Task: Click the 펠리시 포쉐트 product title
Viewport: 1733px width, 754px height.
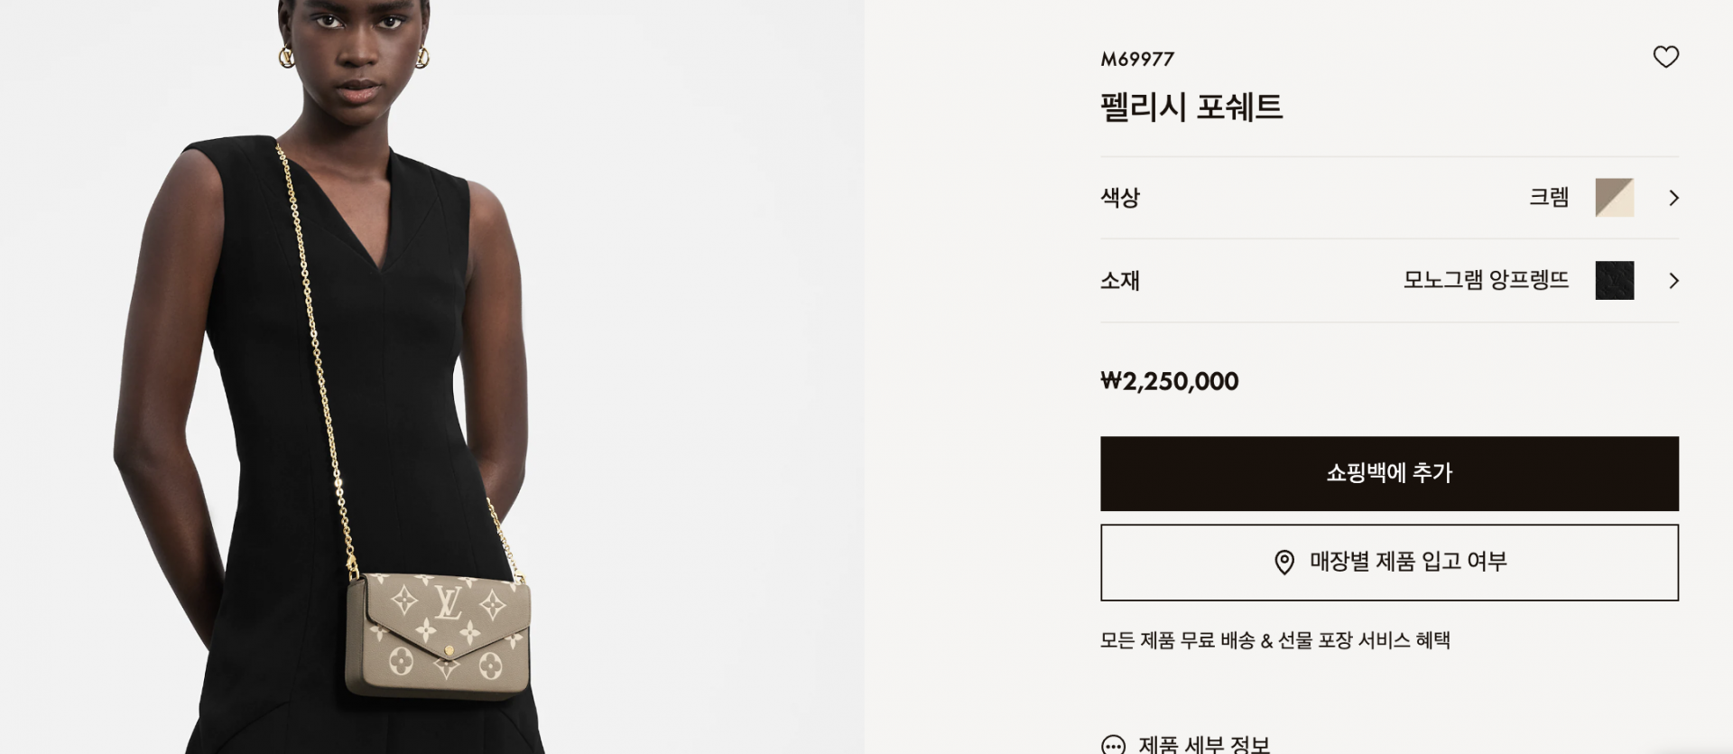Action: click(1191, 107)
